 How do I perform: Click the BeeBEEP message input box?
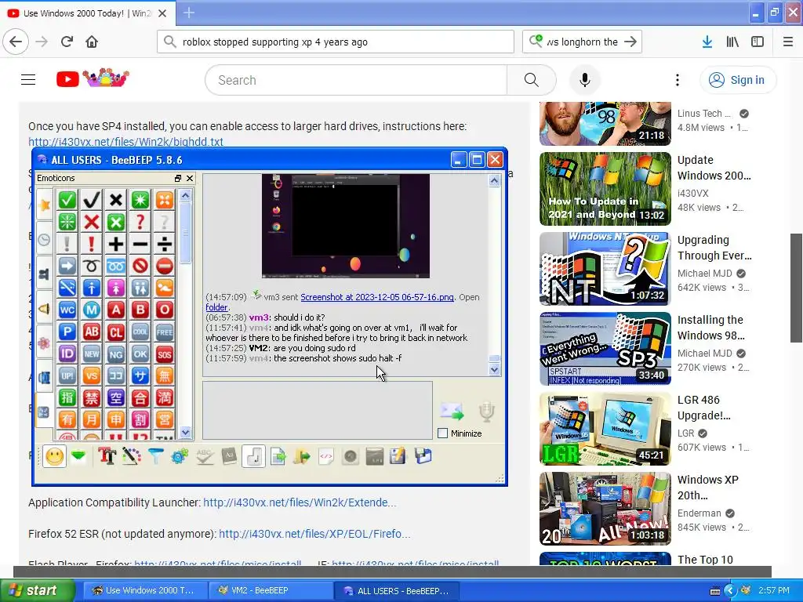(318, 410)
